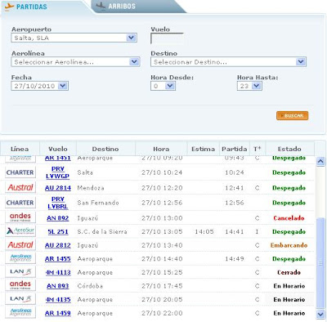
Task: Click the Partida column header
Action: (x=235, y=149)
